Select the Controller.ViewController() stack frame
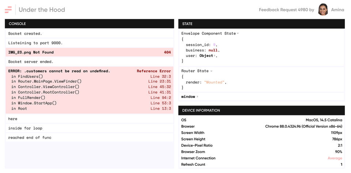The height and width of the screenshot is (173, 351). tap(45, 87)
